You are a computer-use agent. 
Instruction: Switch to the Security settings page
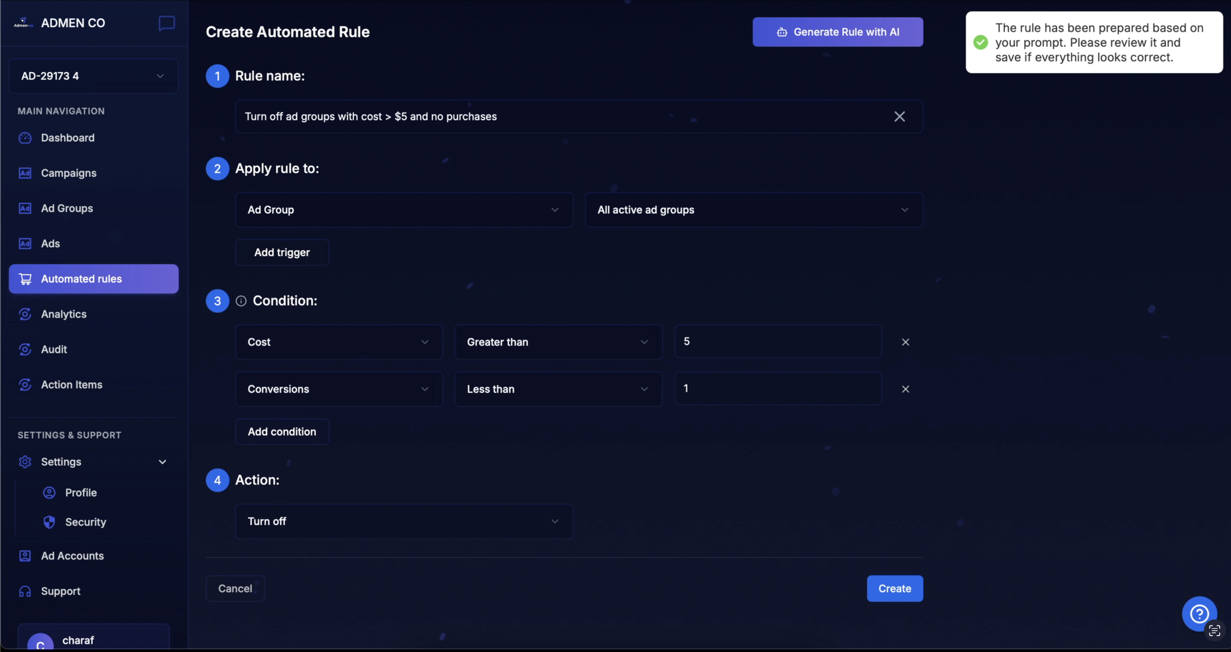tap(86, 522)
